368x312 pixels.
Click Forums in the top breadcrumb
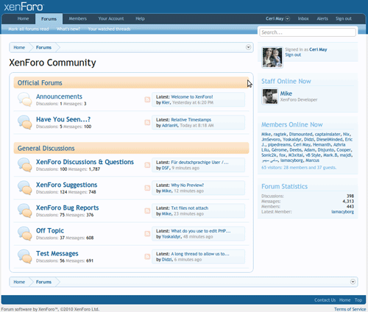pos(43,47)
